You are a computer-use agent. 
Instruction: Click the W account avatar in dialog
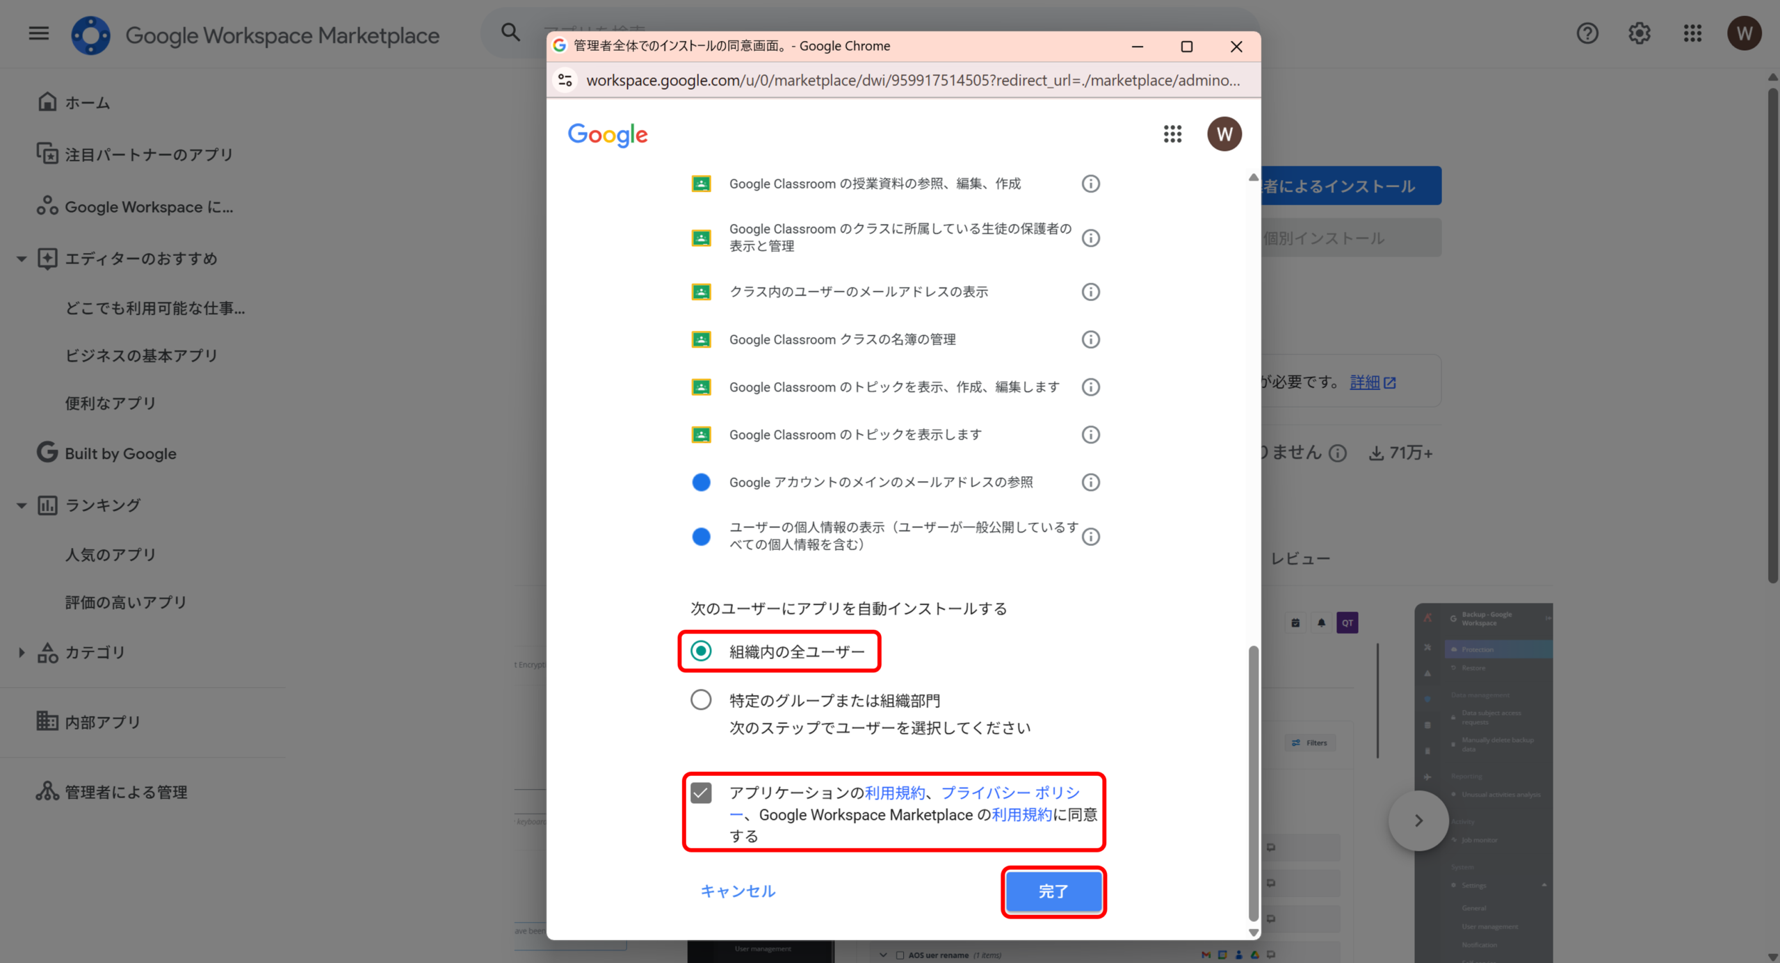point(1224,133)
